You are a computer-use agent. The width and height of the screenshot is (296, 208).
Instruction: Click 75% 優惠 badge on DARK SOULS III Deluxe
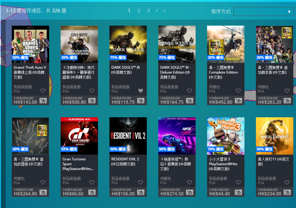coord(167,58)
